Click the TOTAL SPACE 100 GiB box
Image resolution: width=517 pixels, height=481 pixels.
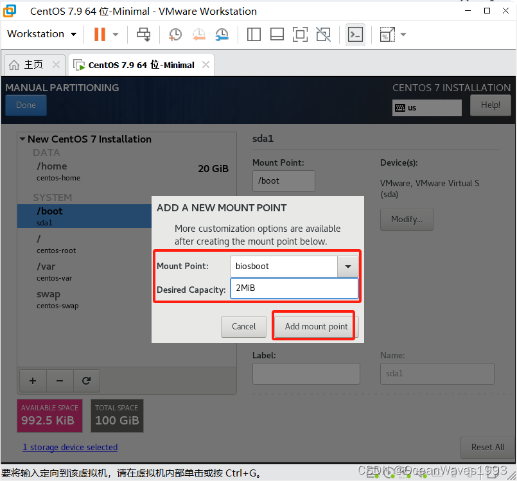117,415
